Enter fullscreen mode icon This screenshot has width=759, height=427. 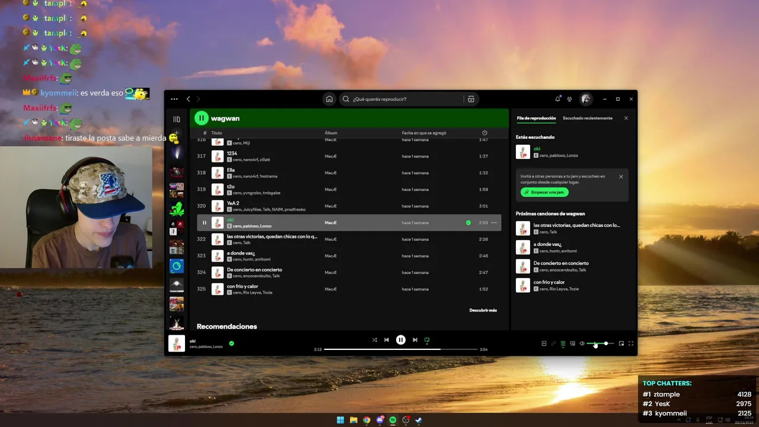point(631,343)
